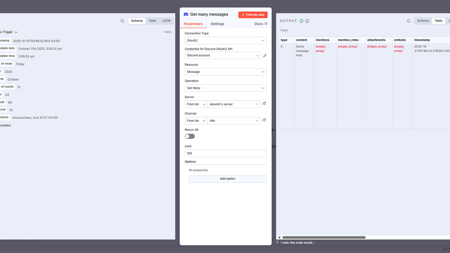Open the Server 'From list' mode dropdown
Screen dimensions: 450x253
(196, 104)
